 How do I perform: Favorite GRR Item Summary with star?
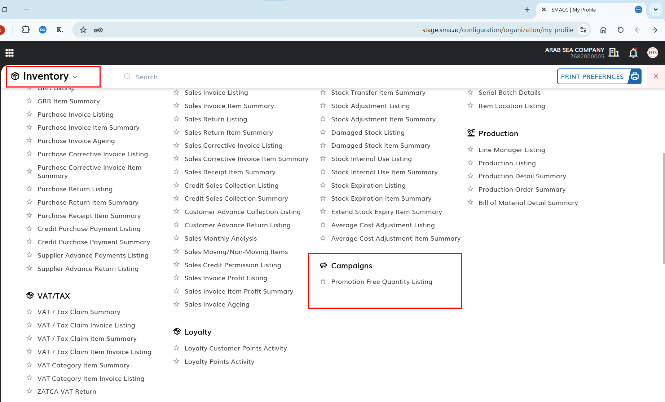tap(29, 101)
